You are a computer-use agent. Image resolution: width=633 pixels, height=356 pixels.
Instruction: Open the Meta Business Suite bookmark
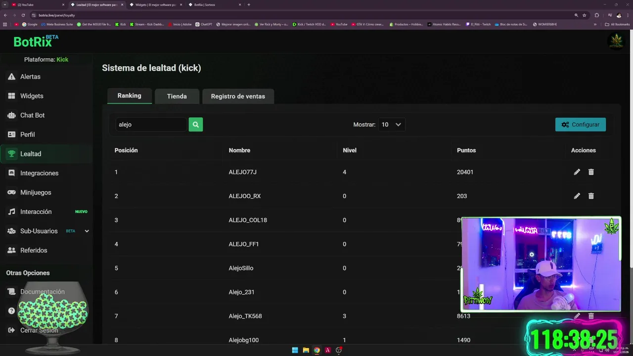[x=57, y=24]
